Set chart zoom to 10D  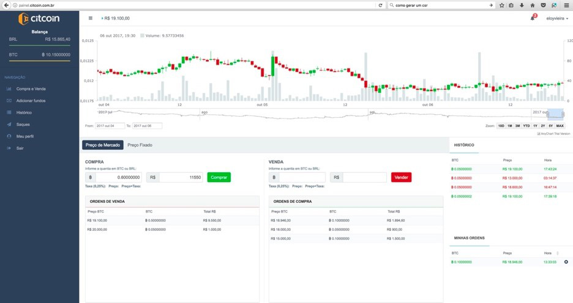[501, 126]
